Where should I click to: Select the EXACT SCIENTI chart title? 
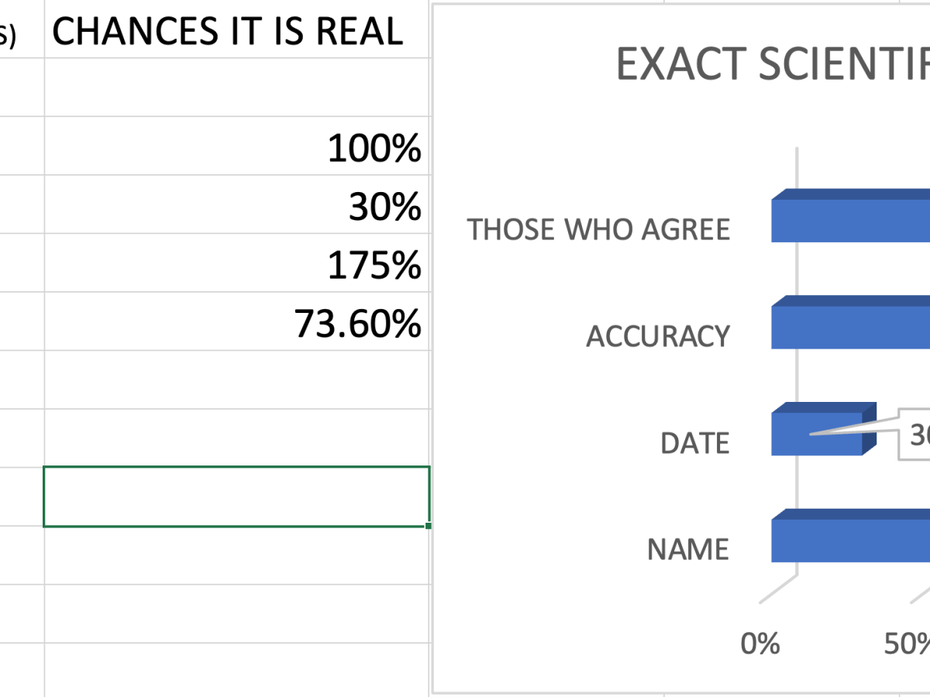(x=772, y=64)
